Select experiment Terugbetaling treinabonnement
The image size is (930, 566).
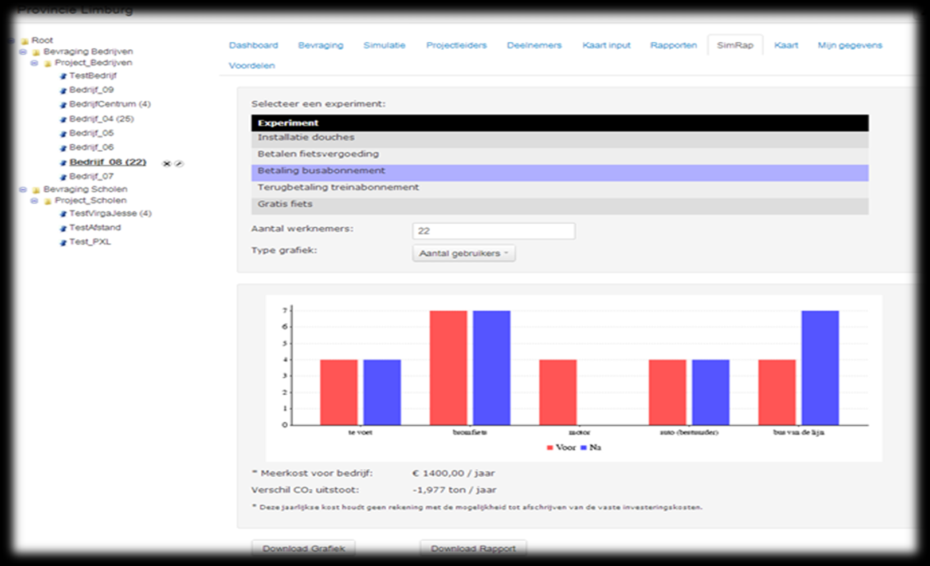coord(560,188)
